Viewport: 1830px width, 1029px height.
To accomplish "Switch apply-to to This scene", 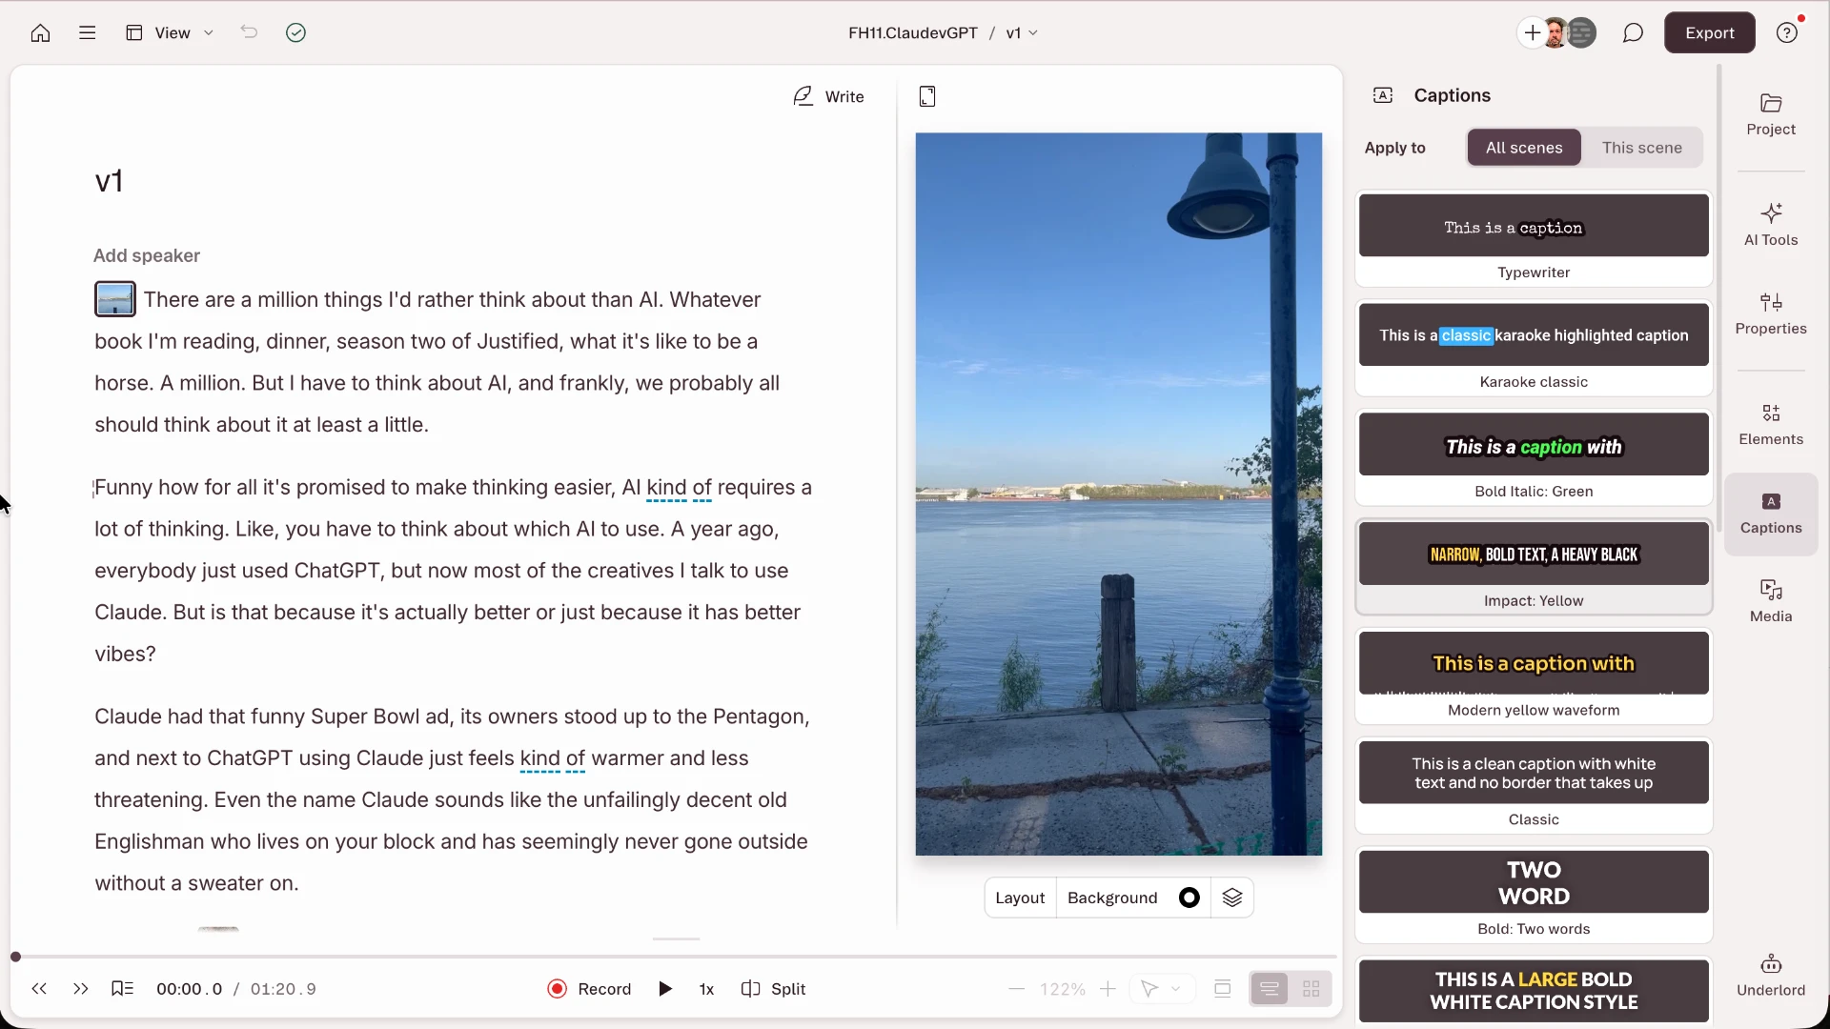I will [x=1641, y=148].
